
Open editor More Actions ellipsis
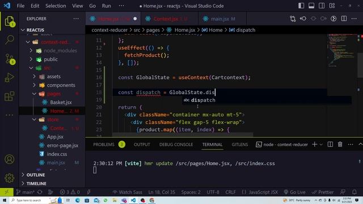354,19
